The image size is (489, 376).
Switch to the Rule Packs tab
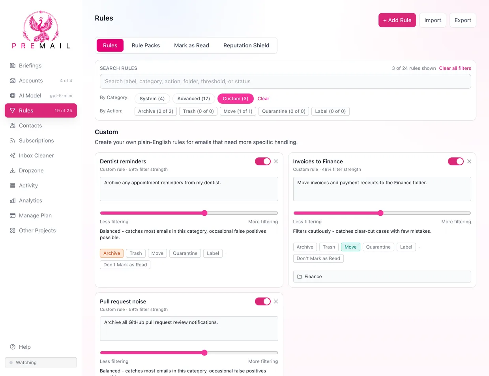[x=146, y=45]
